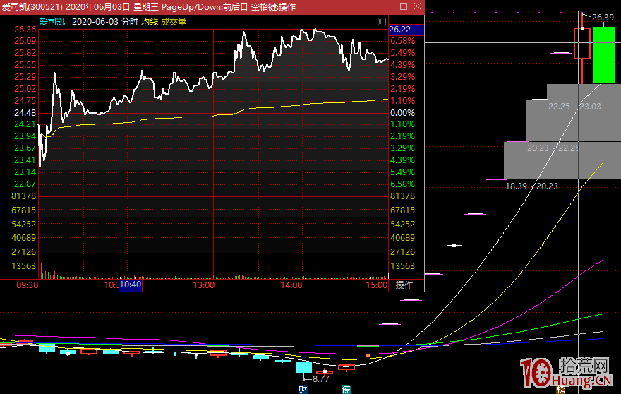Click the red hollow candlestick under the crosshair
This screenshot has width=621, height=394.
[x=582, y=44]
